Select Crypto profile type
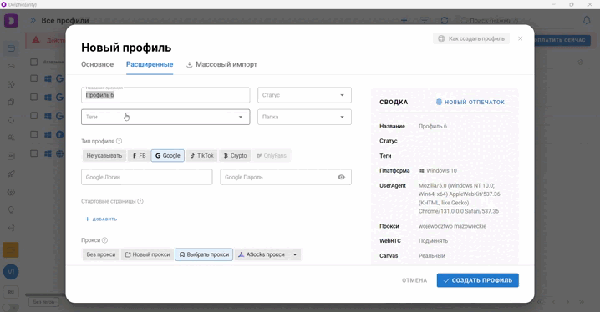Image resolution: width=600 pixels, height=312 pixels. pyautogui.click(x=235, y=156)
